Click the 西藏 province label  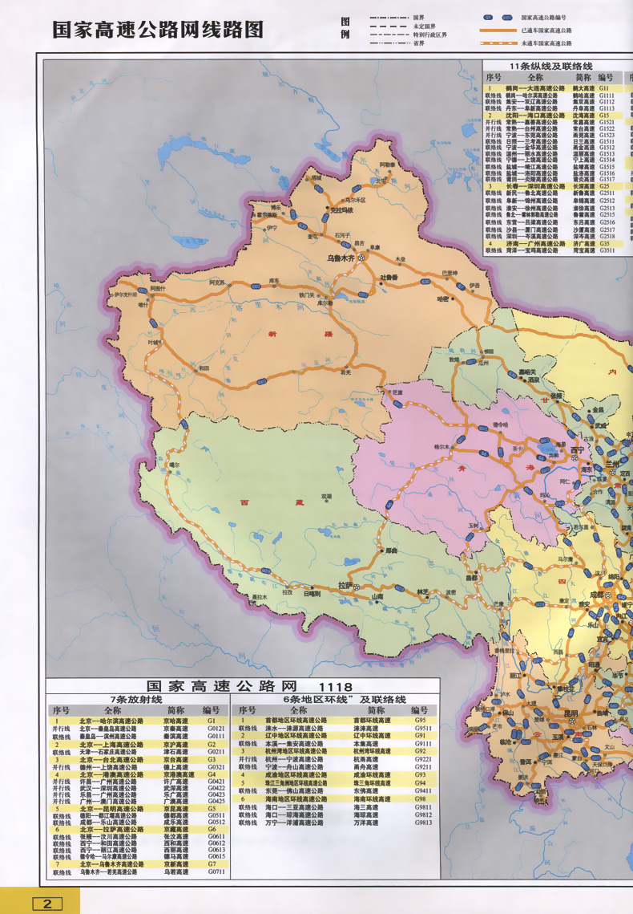tap(272, 502)
